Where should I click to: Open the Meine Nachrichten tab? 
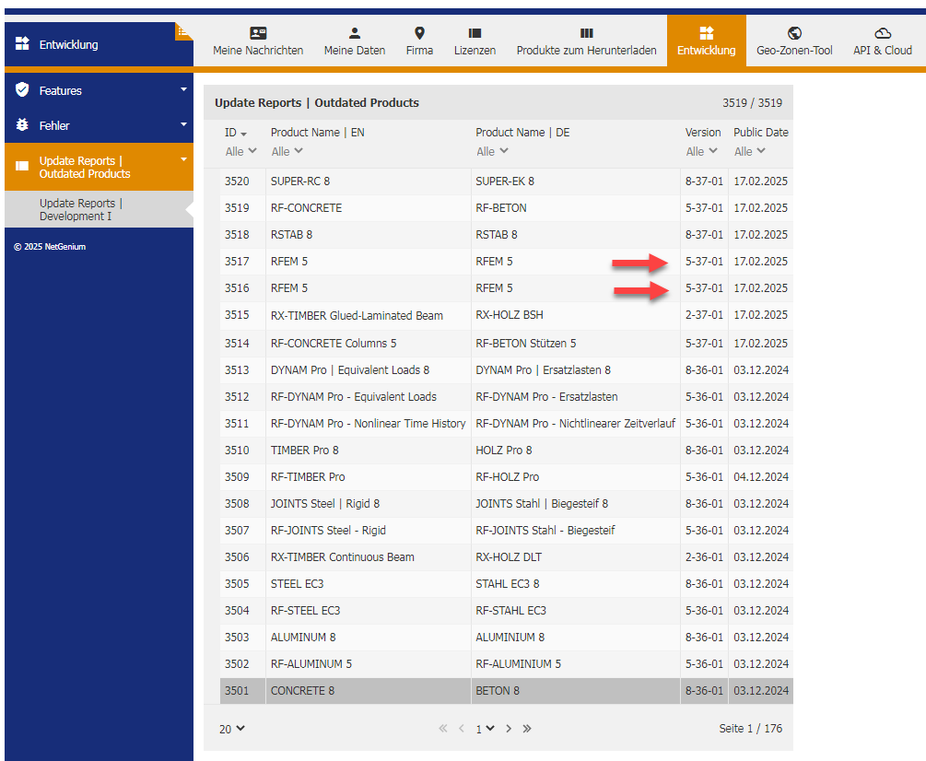tap(258, 41)
